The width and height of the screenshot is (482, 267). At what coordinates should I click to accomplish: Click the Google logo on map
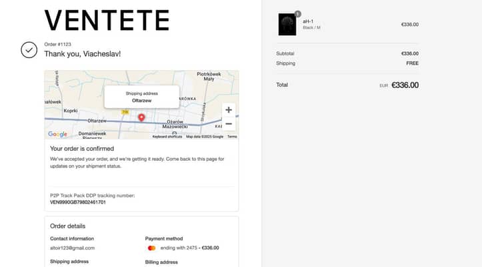pyautogui.click(x=57, y=134)
